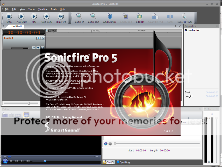Viewport: 222px width, 167px height.
Task: Click the Bin (0) tab button
Action: 108,162
